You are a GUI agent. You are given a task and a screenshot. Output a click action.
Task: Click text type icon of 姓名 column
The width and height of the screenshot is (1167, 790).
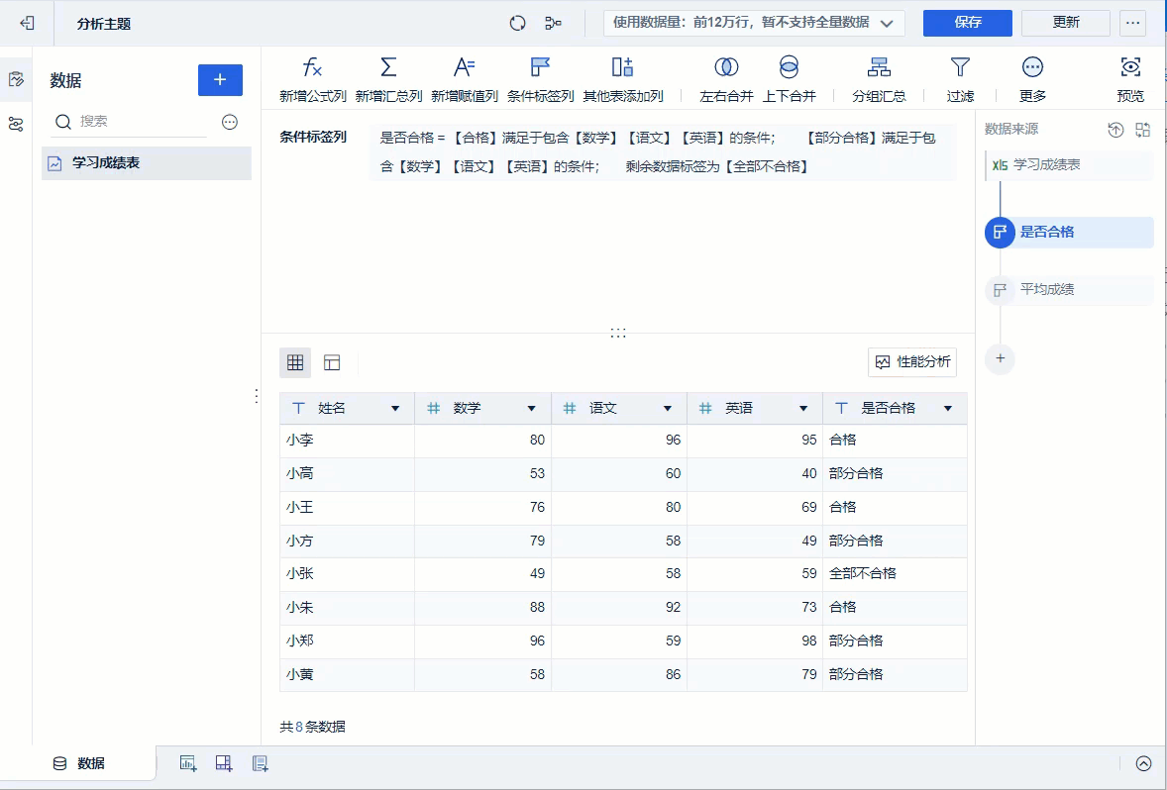pos(298,408)
